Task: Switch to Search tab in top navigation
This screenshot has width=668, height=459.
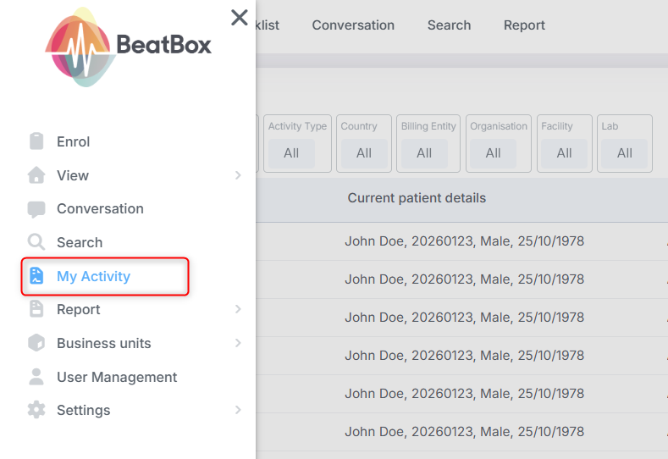Action: (449, 25)
